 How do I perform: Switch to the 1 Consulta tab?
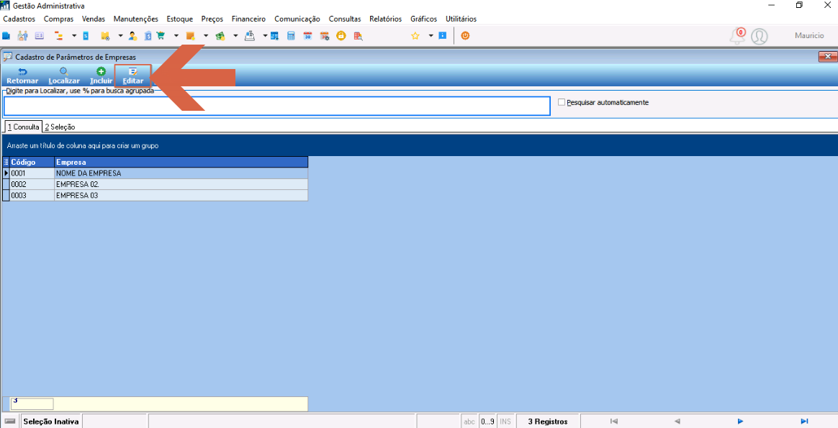coord(23,127)
